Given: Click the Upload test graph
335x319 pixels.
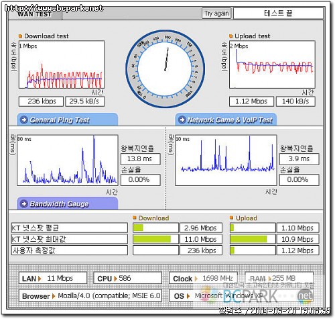Looking at the screenshot, I should (x=272, y=64).
